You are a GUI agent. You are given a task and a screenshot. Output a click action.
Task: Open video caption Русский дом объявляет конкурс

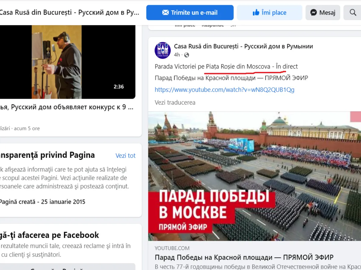pos(67,107)
